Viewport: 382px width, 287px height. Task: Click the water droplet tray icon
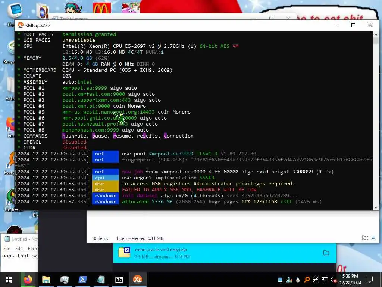tap(298, 280)
